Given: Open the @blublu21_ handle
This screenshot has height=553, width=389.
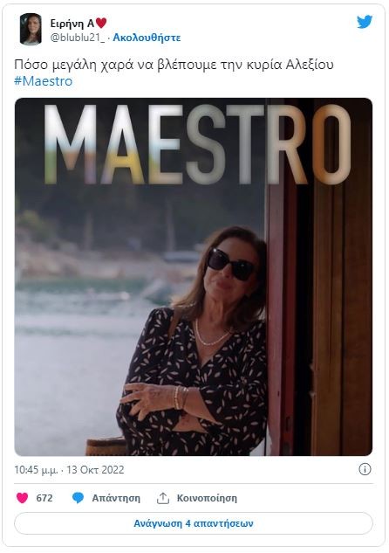Looking at the screenshot, I should (x=78, y=38).
